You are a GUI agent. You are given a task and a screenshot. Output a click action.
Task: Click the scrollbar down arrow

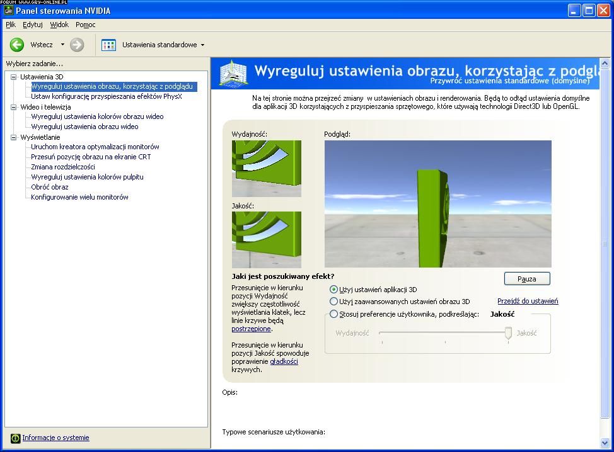(x=605, y=443)
